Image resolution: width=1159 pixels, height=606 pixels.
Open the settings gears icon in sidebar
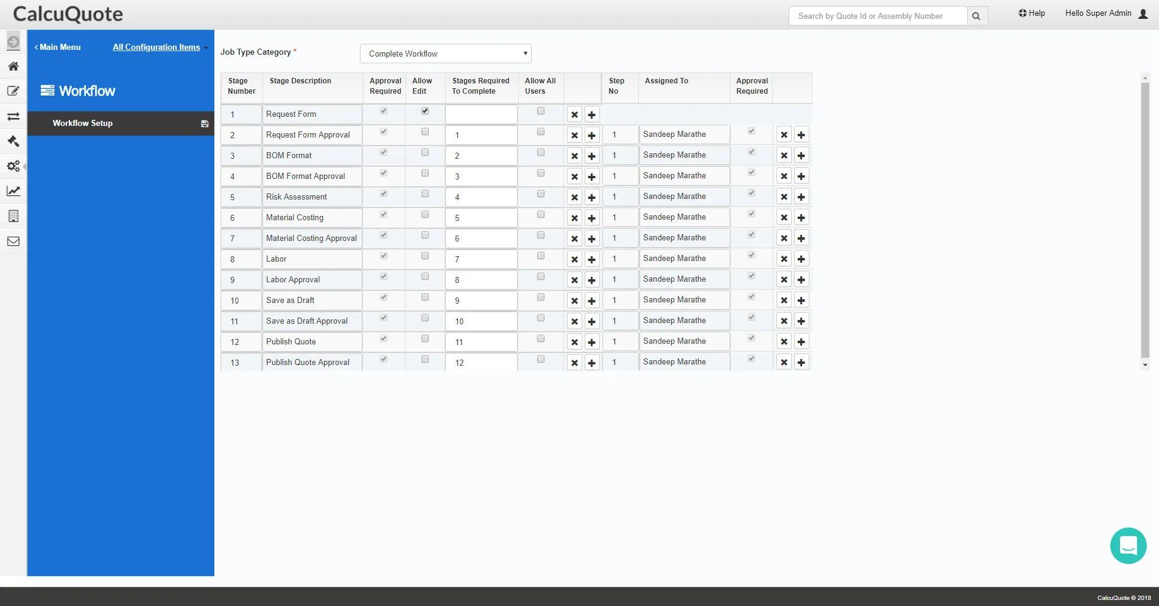(13, 166)
